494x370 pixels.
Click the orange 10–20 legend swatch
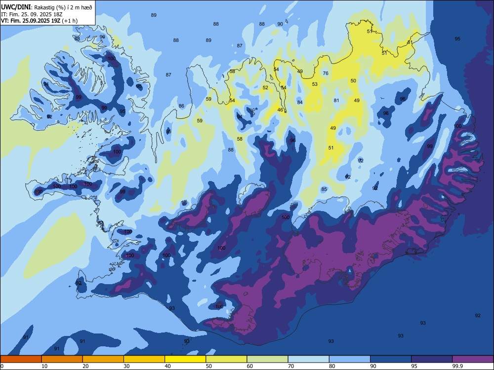(x=62, y=359)
